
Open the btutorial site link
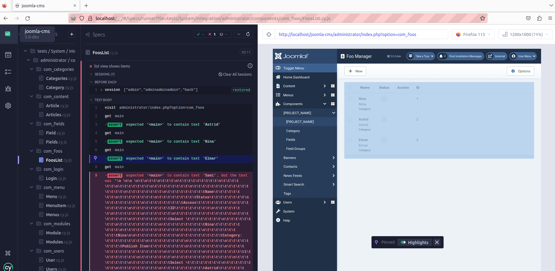[497, 56]
